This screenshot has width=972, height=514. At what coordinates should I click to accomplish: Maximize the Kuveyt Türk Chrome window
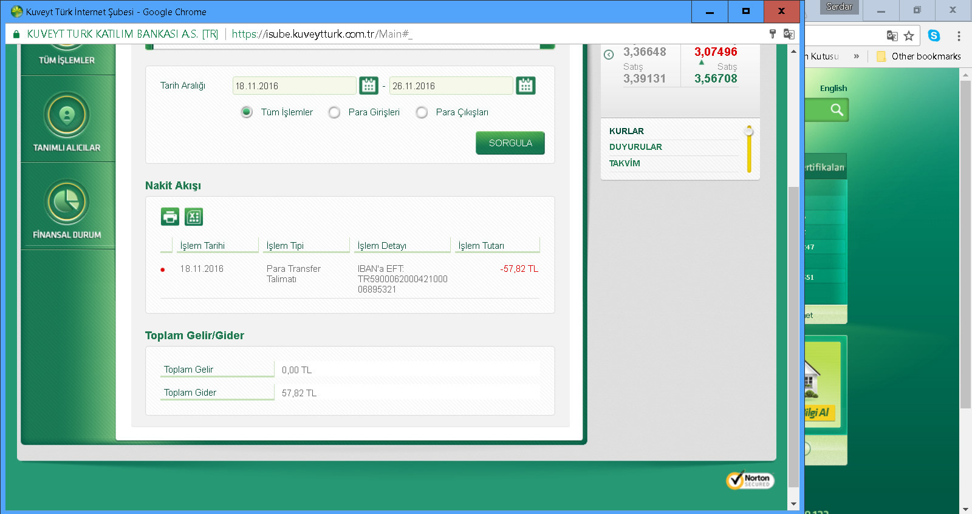(x=745, y=12)
